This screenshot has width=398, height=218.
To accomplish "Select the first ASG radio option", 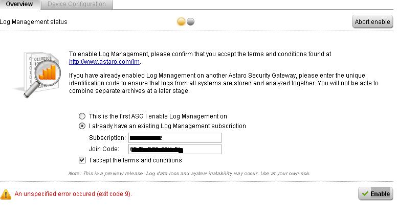I will [x=82, y=116].
